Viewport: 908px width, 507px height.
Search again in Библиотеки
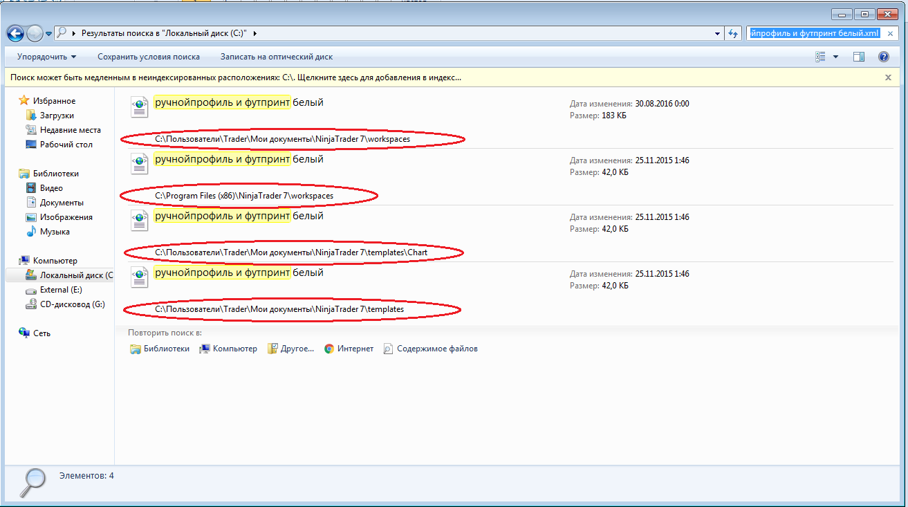160,349
